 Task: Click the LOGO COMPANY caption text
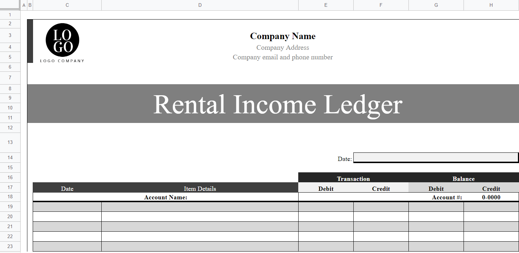tap(62, 61)
